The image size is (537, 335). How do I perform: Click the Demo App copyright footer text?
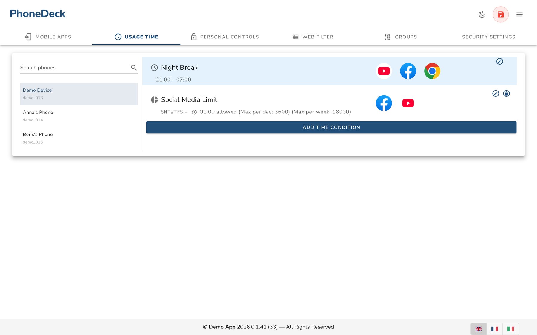(268, 327)
